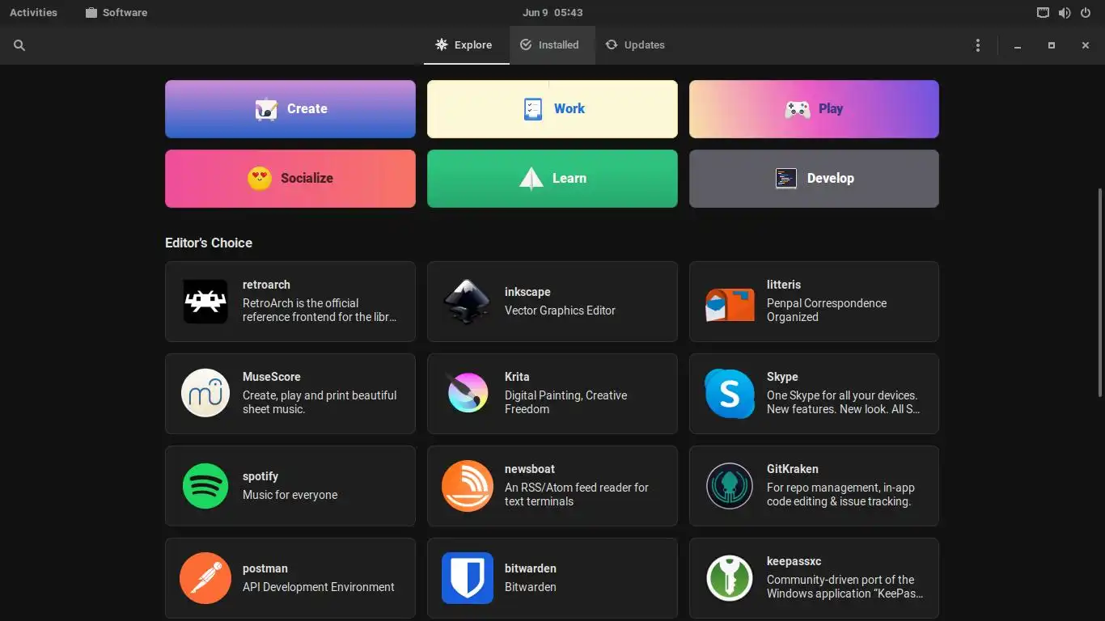
Task: Click the spotify app icon
Action: [205, 486]
